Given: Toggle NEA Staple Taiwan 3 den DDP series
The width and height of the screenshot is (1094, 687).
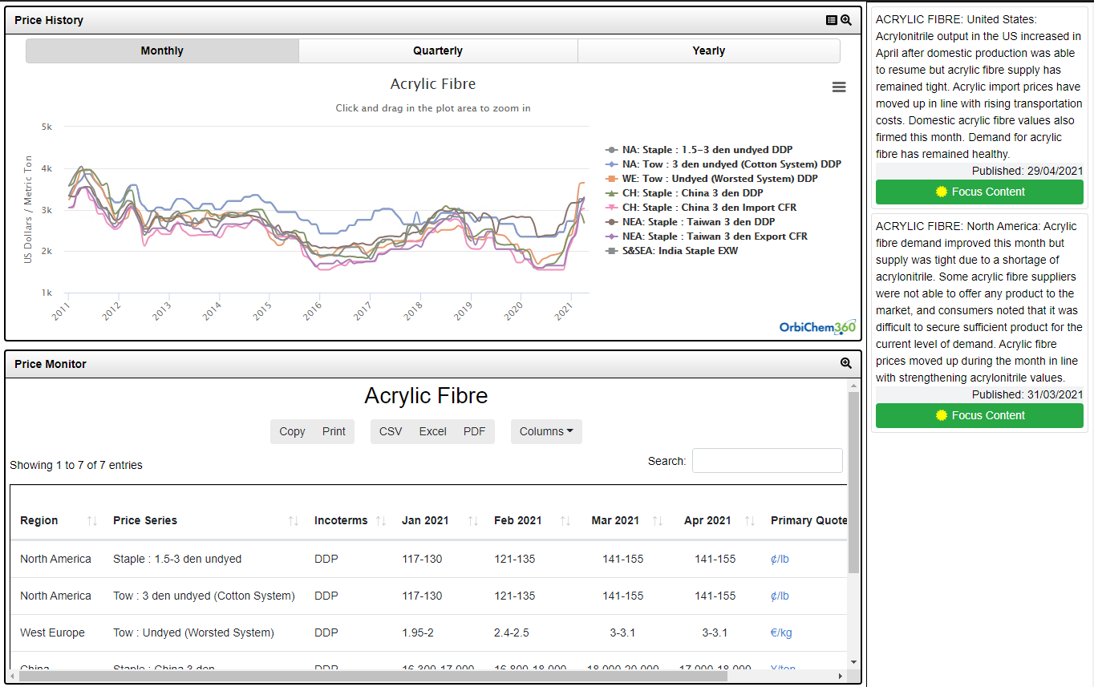Looking at the screenshot, I should pyautogui.click(x=689, y=222).
